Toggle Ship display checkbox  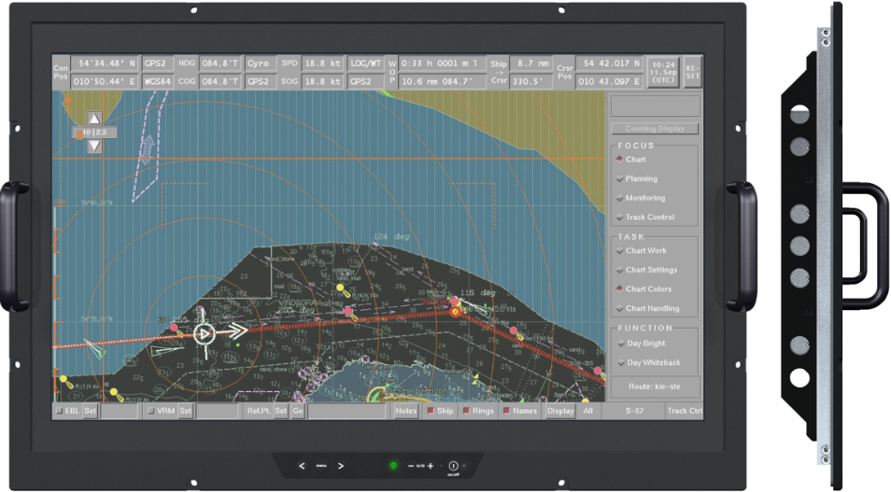tap(431, 411)
